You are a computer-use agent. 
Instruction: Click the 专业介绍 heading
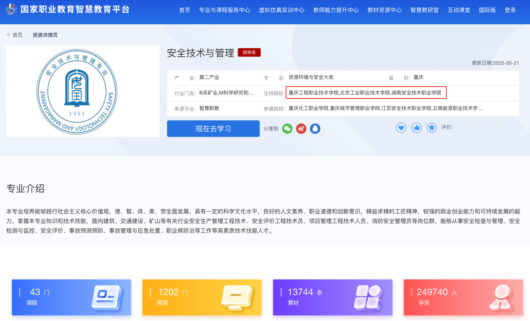(25, 188)
